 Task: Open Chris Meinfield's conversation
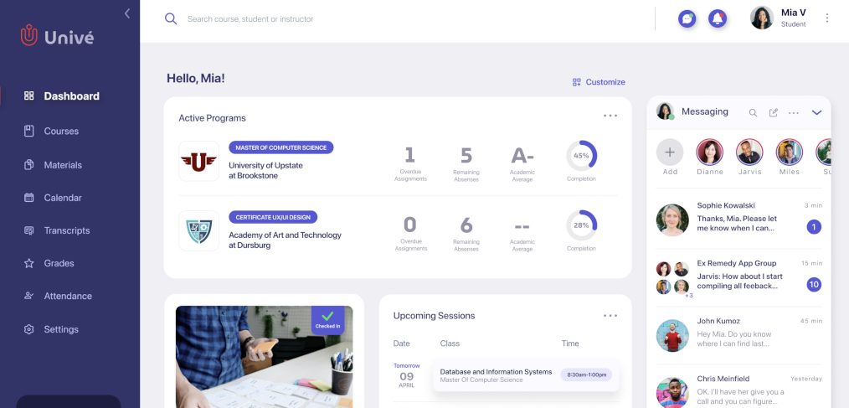pyautogui.click(x=739, y=388)
